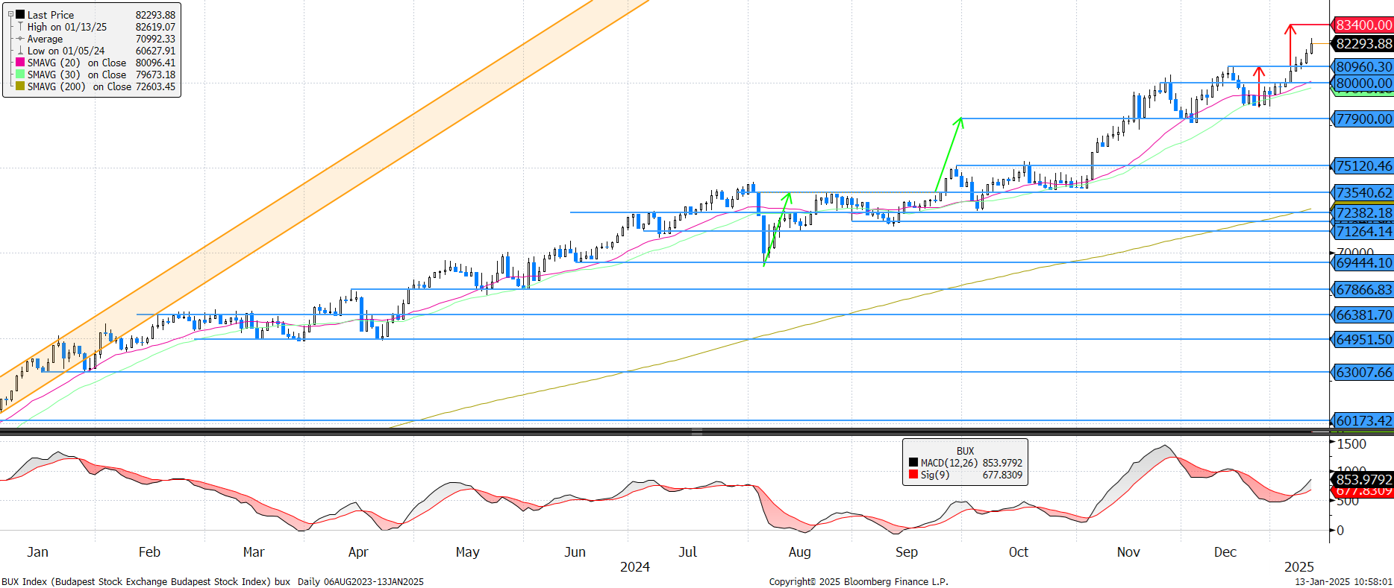Click the 67866.83 price level tag
This screenshot has width=1394, height=588.
[1363, 290]
